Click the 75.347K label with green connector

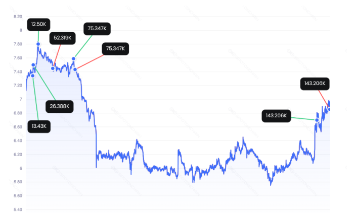point(97,29)
